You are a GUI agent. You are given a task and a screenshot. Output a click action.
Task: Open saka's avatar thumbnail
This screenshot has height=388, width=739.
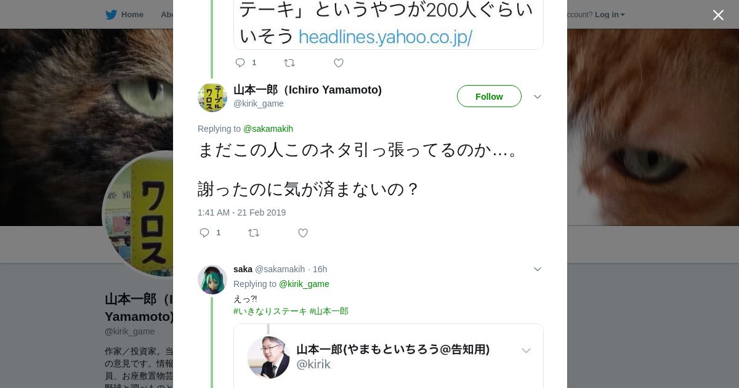point(212,280)
